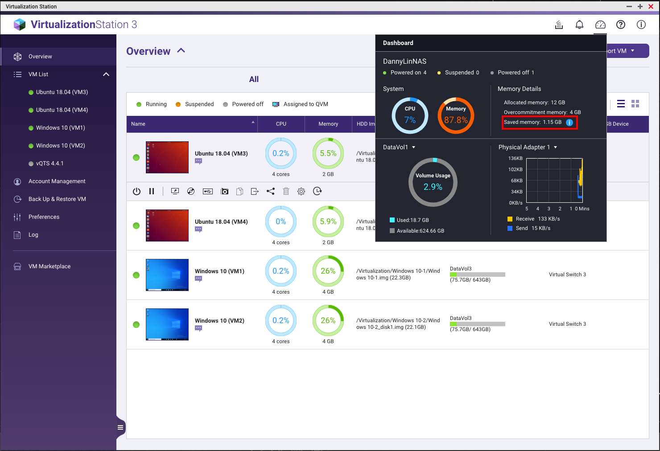Click the dashboard gauge icon in the header
660x451 pixels.
tap(600, 25)
